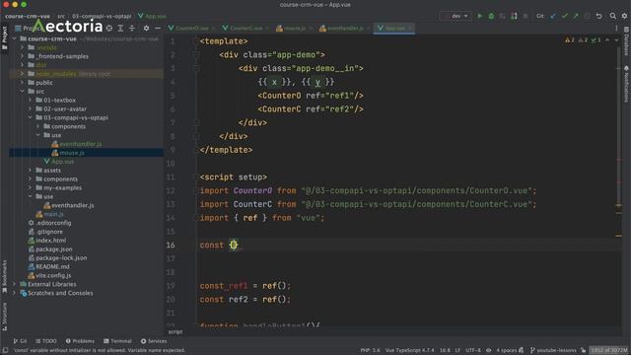Open Search Everywhere magnifier icon

pos(612,16)
